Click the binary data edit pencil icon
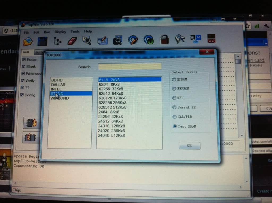Viewport: 272px width, 203px height. pyautogui.click(x=102, y=40)
